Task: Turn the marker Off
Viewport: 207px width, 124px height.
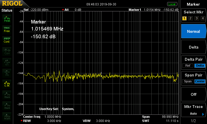Action: click(x=194, y=94)
